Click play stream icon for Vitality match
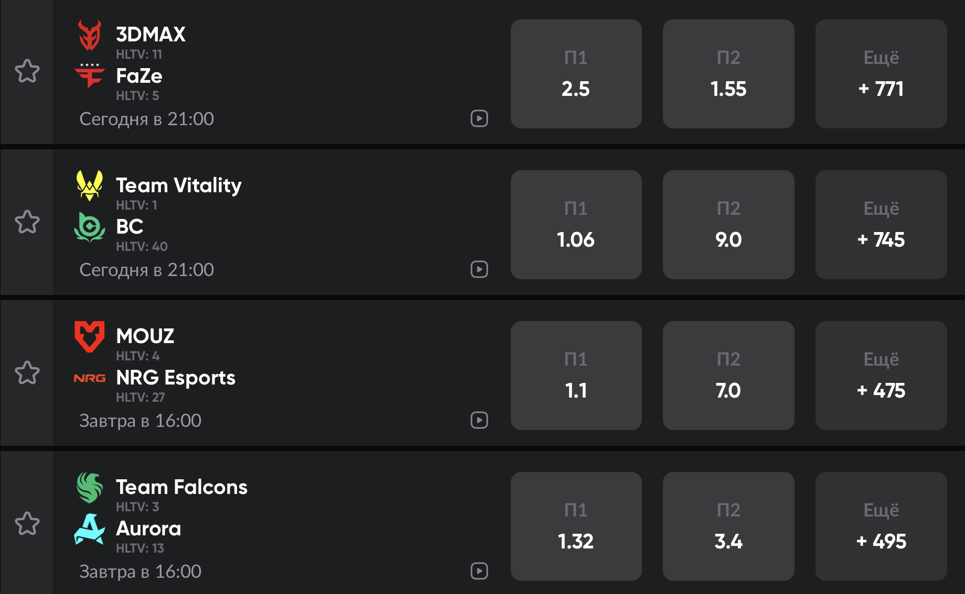The height and width of the screenshot is (594, 965). (479, 269)
